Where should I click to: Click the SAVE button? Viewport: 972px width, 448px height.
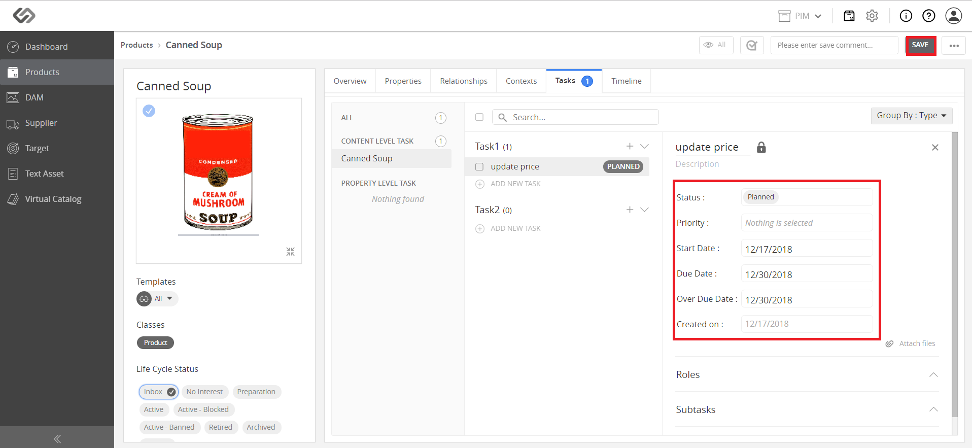click(x=920, y=45)
